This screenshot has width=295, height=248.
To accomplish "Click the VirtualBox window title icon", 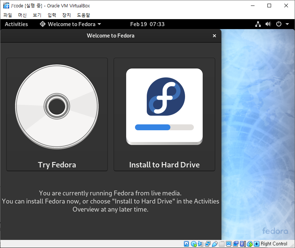I will tap(6, 6).
